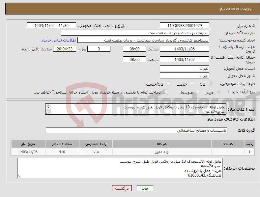The height and width of the screenshot is (197, 260).
Task: Click the تعداد / مقدار column header
Action: point(62,144)
